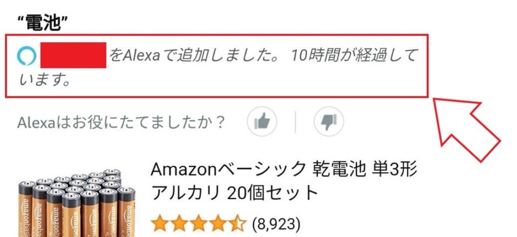The height and width of the screenshot is (237, 517).
Task: Click the fourth gold rating star
Action: 218,223
